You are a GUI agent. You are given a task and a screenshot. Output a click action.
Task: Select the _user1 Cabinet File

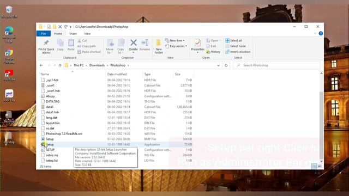coord(116,85)
